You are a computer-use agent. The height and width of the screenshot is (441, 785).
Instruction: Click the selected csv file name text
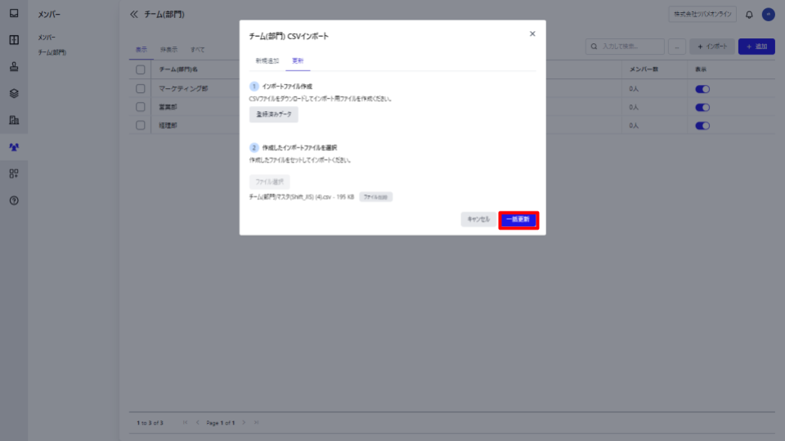click(x=302, y=197)
